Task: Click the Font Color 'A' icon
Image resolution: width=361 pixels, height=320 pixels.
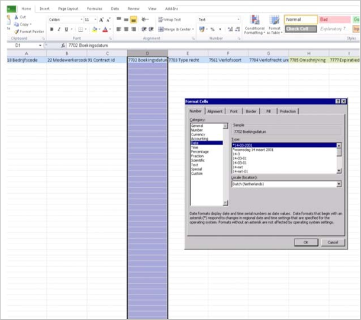Action: tap(105, 29)
